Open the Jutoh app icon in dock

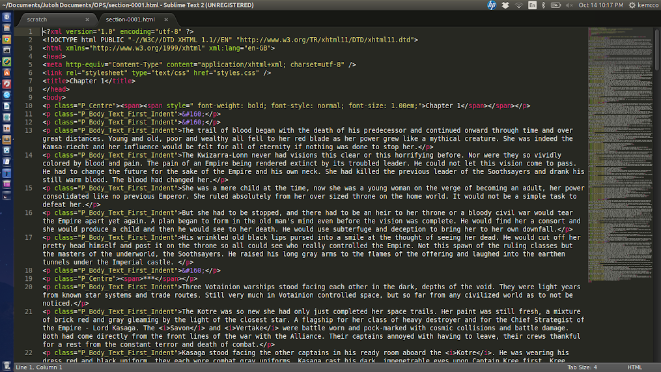7,173
